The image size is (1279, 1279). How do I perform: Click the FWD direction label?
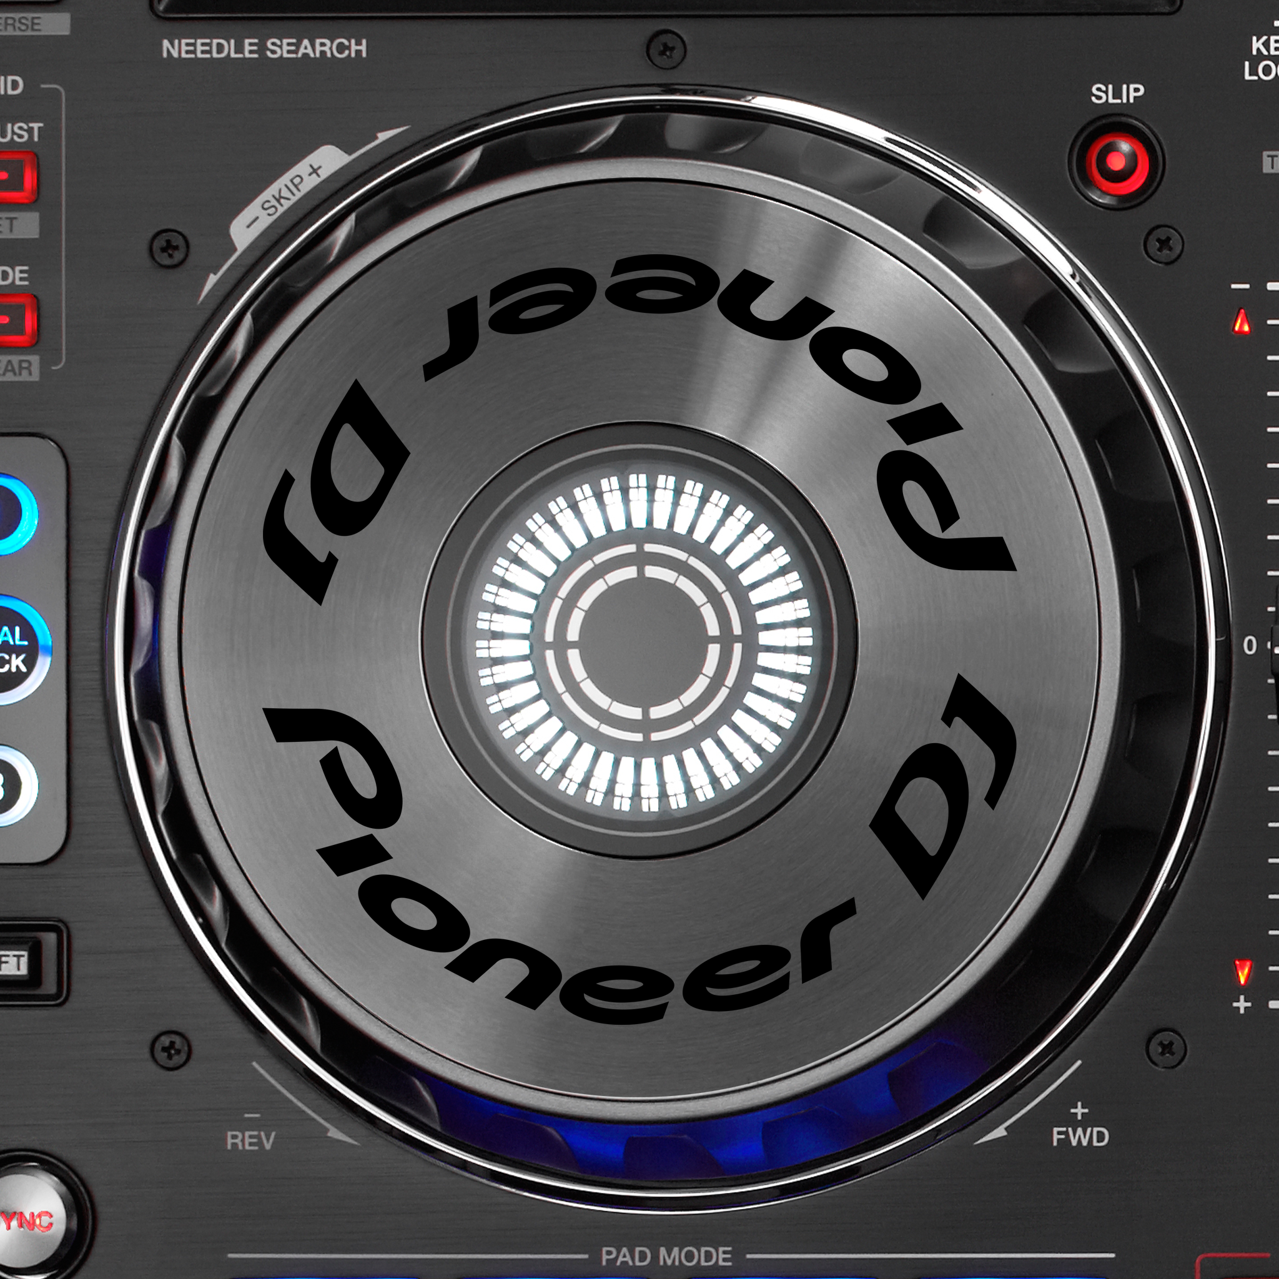coord(1080,1137)
